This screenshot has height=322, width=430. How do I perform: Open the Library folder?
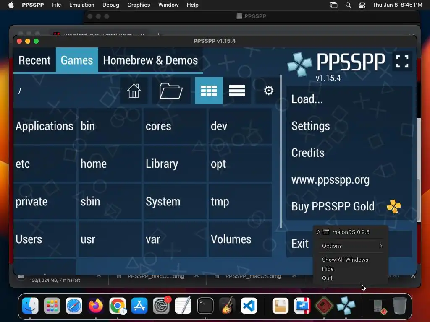click(175, 164)
